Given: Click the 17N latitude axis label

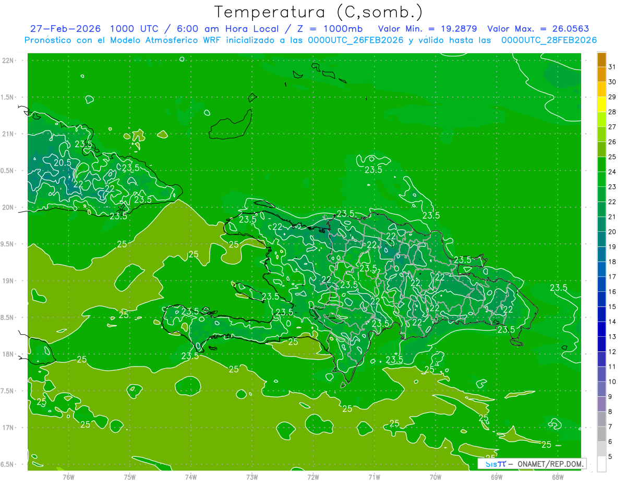Looking at the screenshot, I should pos(9,427).
